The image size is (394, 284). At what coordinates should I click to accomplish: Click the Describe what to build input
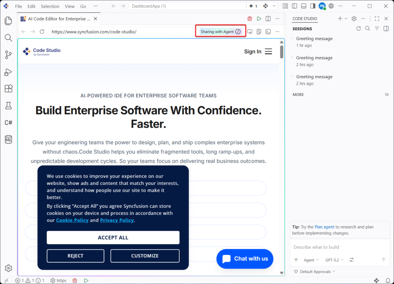point(340,247)
